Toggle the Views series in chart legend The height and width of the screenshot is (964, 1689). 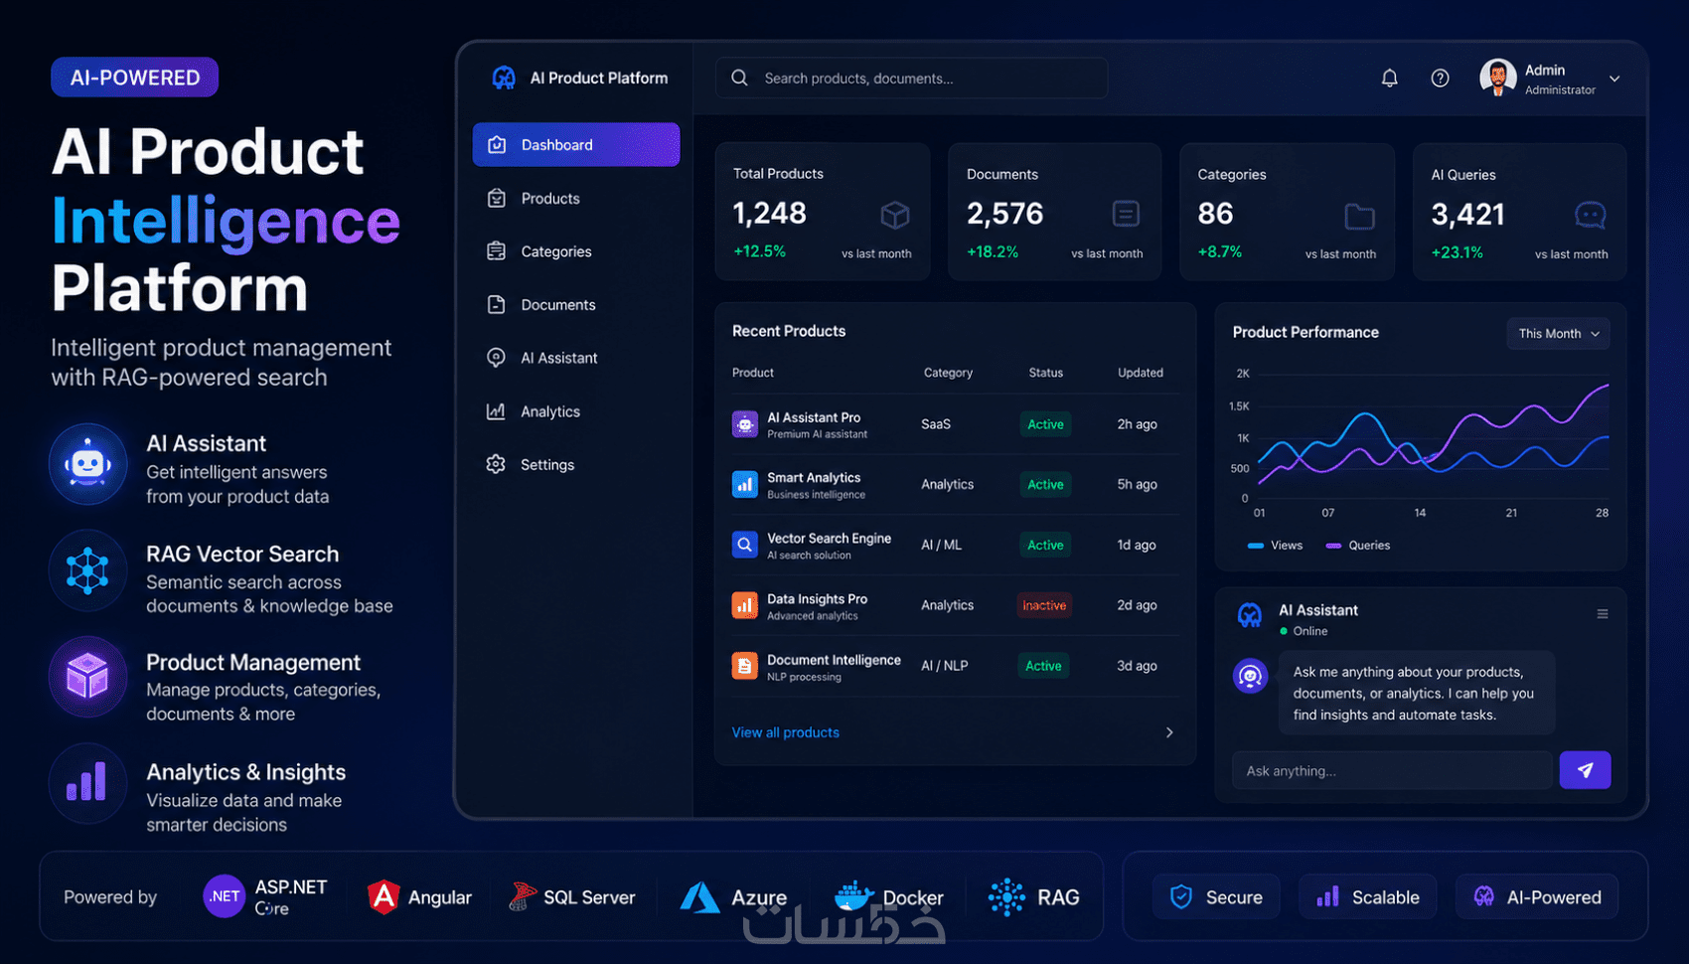point(1275,546)
